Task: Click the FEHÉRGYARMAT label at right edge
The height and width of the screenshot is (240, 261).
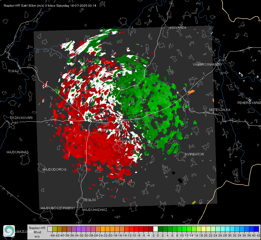Action: tap(249, 103)
